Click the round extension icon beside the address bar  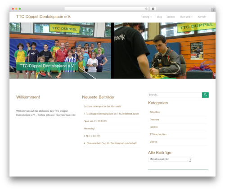[153, 9]
